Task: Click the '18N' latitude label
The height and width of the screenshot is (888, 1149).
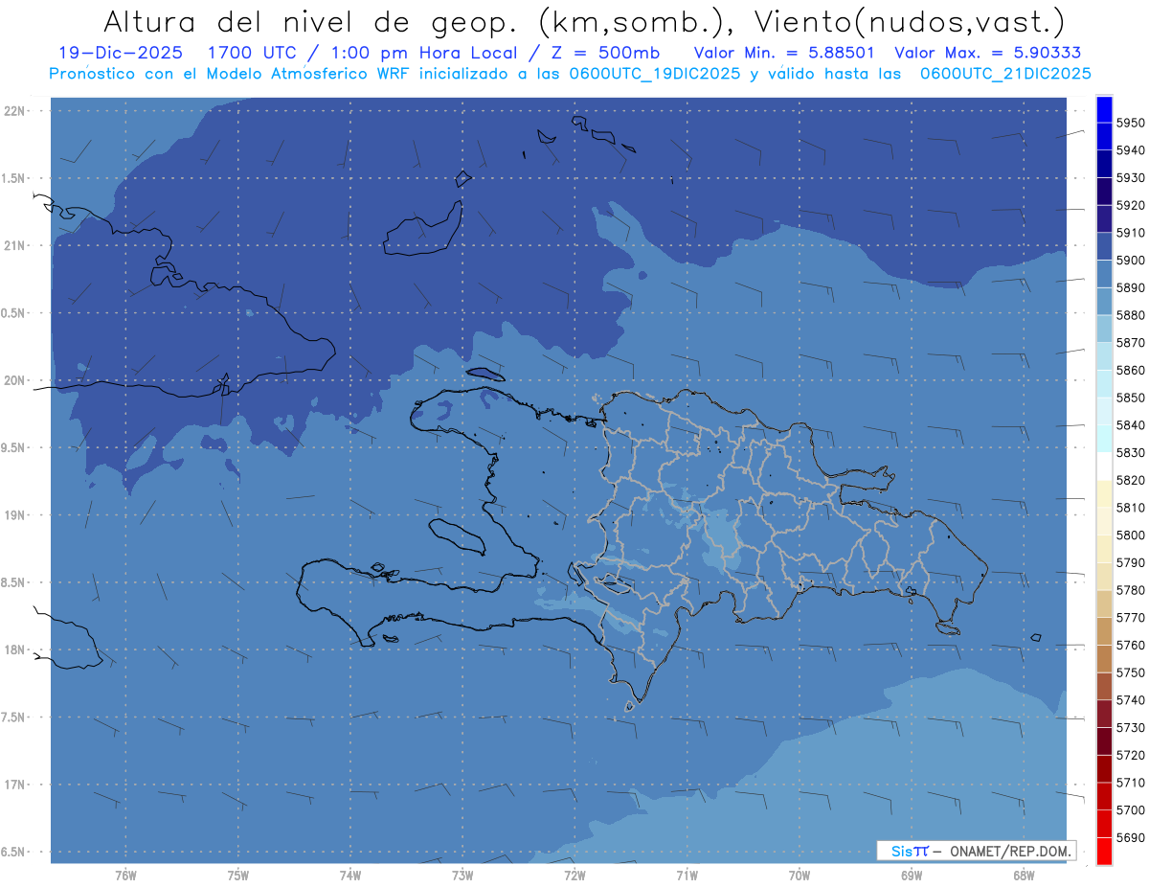Action: click(x=15, y=650)
